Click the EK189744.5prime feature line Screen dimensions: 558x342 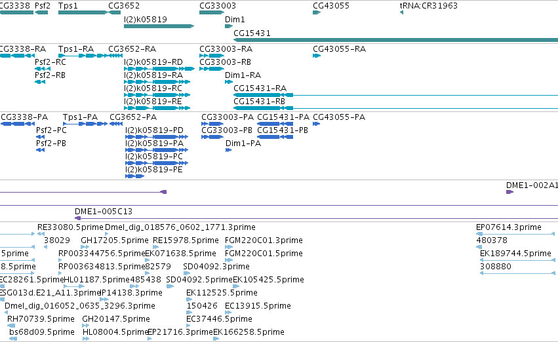[517, 260]
